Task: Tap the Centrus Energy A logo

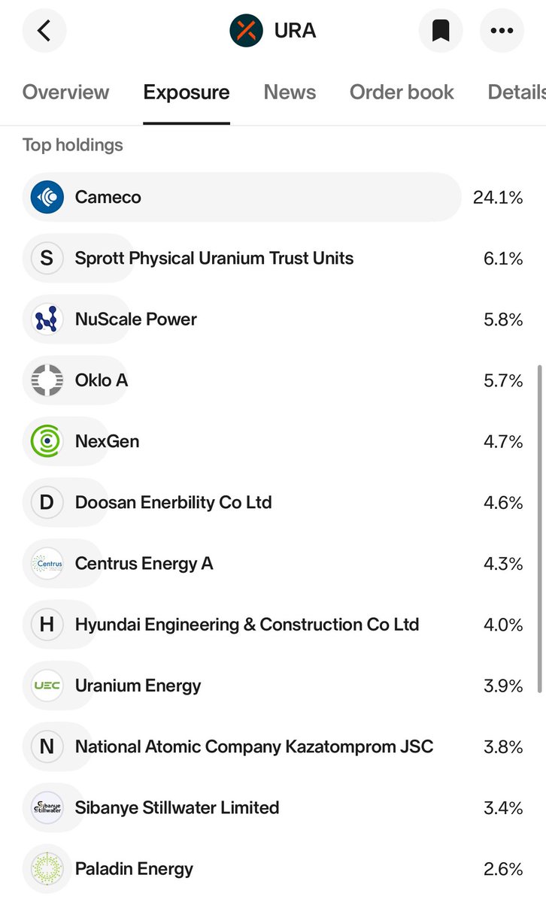Action: pyautogui.click(x=47, y=563)
